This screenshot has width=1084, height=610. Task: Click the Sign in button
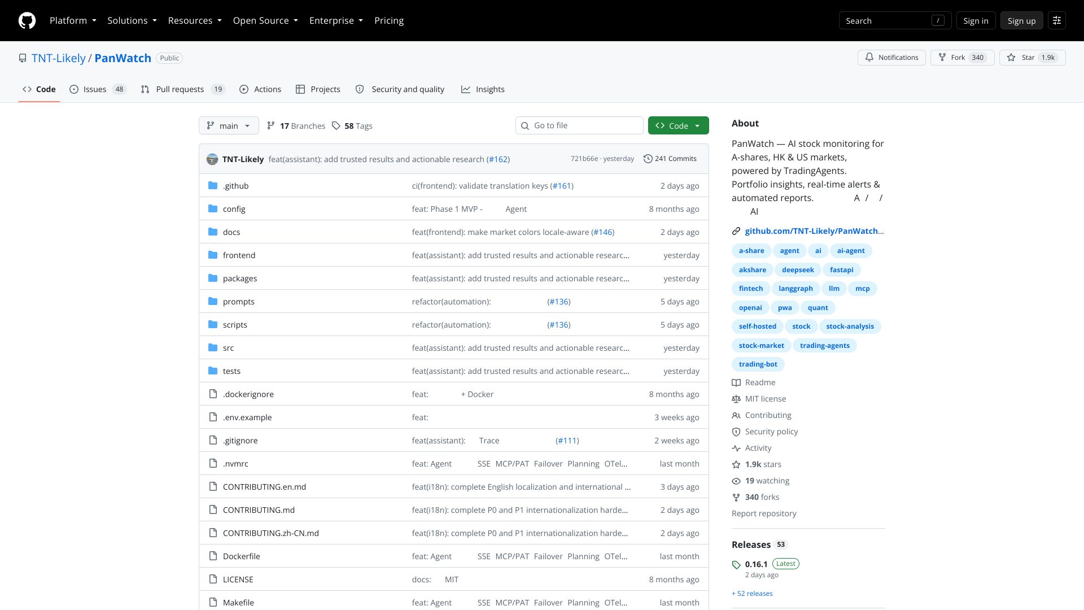[976, 20]
